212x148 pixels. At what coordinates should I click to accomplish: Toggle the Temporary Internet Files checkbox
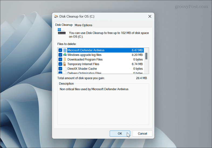(60, 64)
